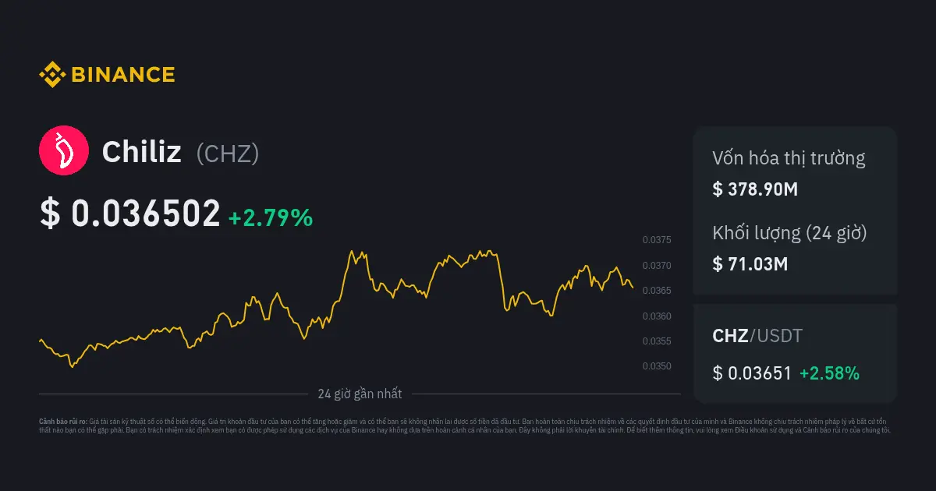Click the Binance logo
The height and width of the screenshot is (491, 936).
[x=107, y=75]
